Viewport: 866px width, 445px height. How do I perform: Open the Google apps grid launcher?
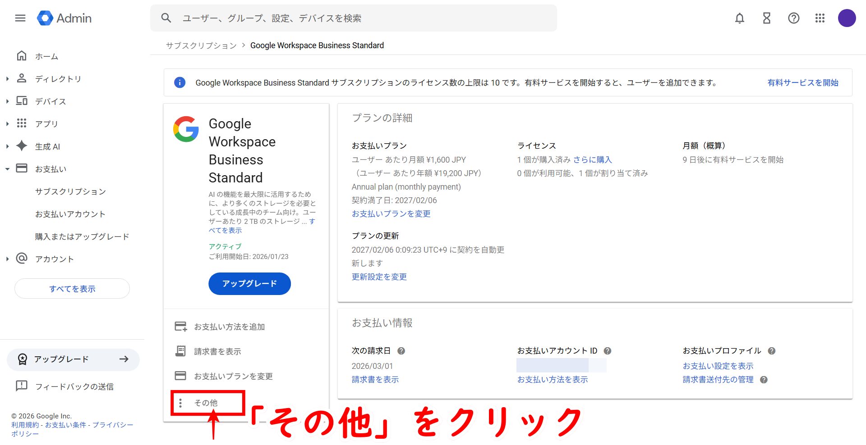coord(820,18)
